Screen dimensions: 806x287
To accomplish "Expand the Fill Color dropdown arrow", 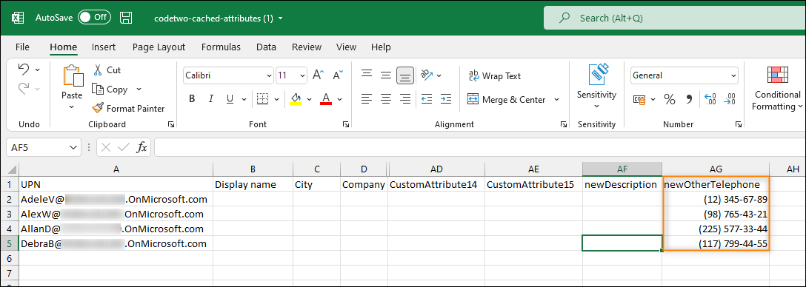I will pyautogui.click(x=310, y=99).
